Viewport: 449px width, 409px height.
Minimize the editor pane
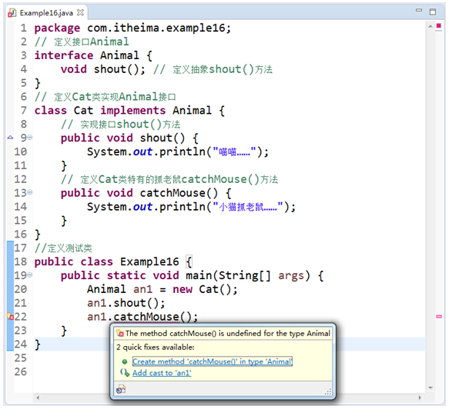point(419,10)
